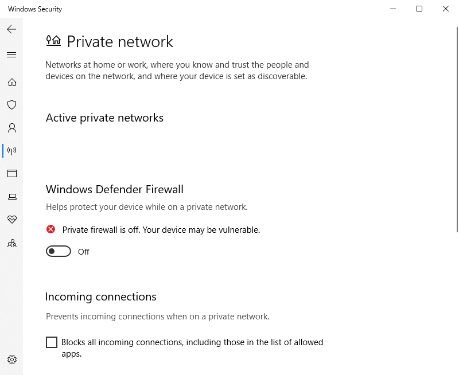Open Device performance & health icon
The width and height of the screenshot is (459, 375).
(x=11, y=220)
